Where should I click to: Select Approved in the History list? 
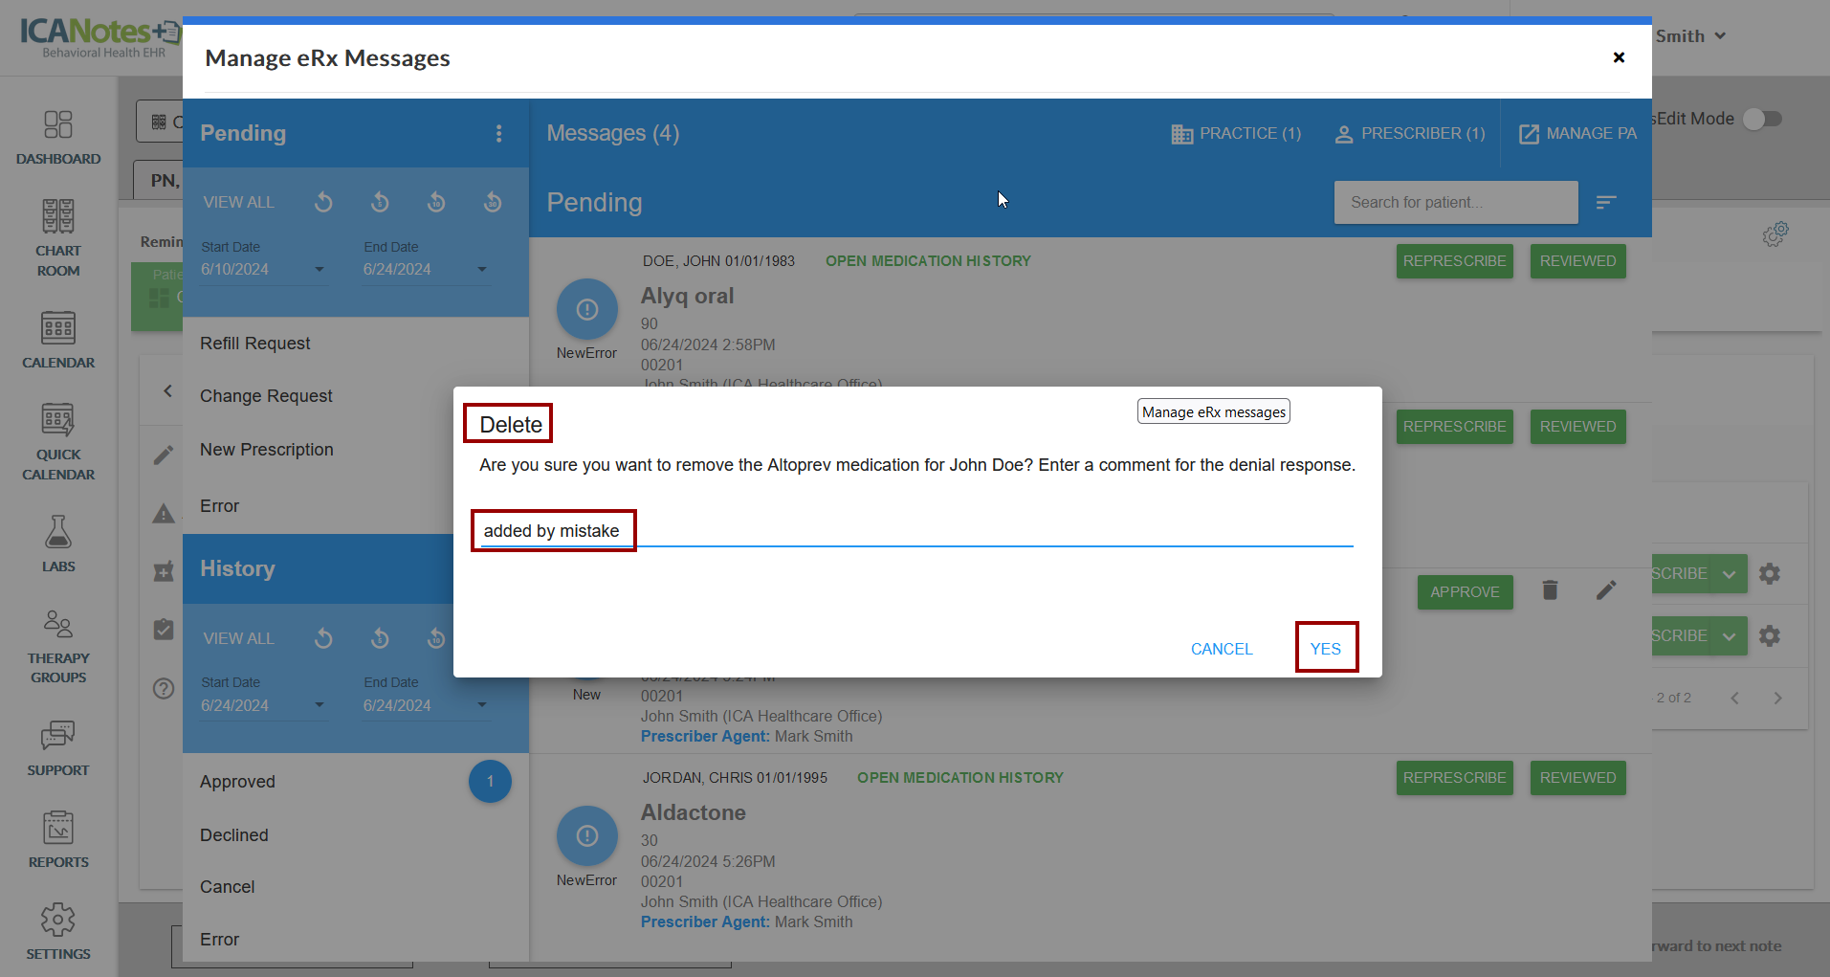237,782
